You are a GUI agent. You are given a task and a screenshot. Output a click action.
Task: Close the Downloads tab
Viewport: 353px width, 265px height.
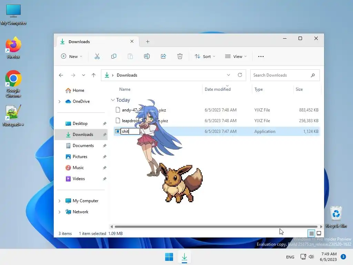(132, 41)
